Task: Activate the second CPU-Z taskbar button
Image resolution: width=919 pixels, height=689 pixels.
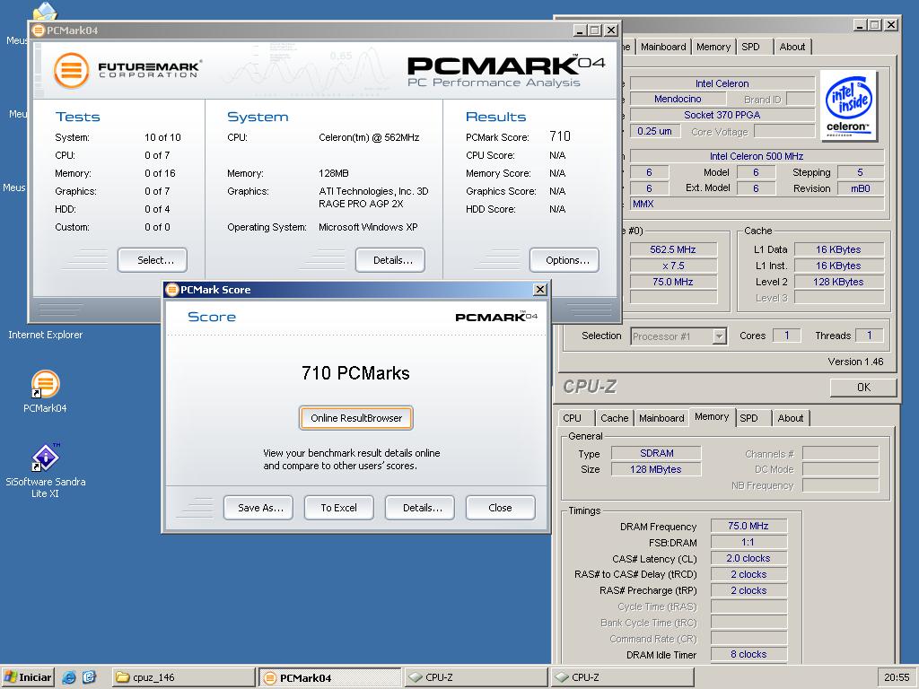Action: 623,677
